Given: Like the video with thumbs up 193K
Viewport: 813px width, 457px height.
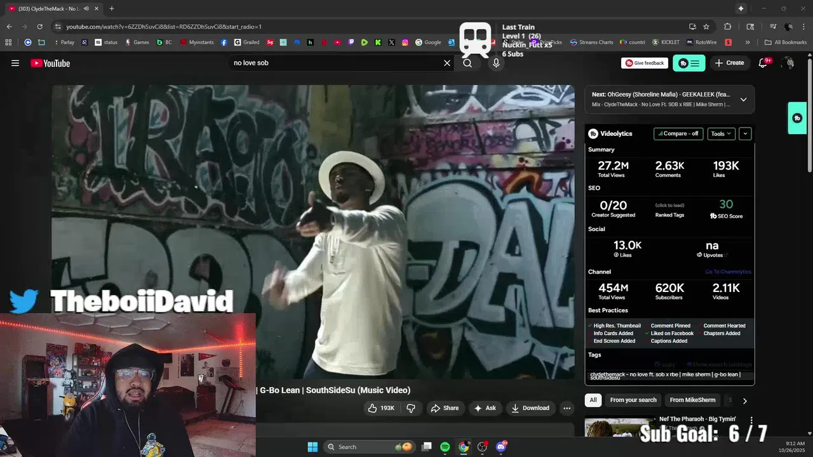Looking at the screenshot, I should (x=380, y=408).
